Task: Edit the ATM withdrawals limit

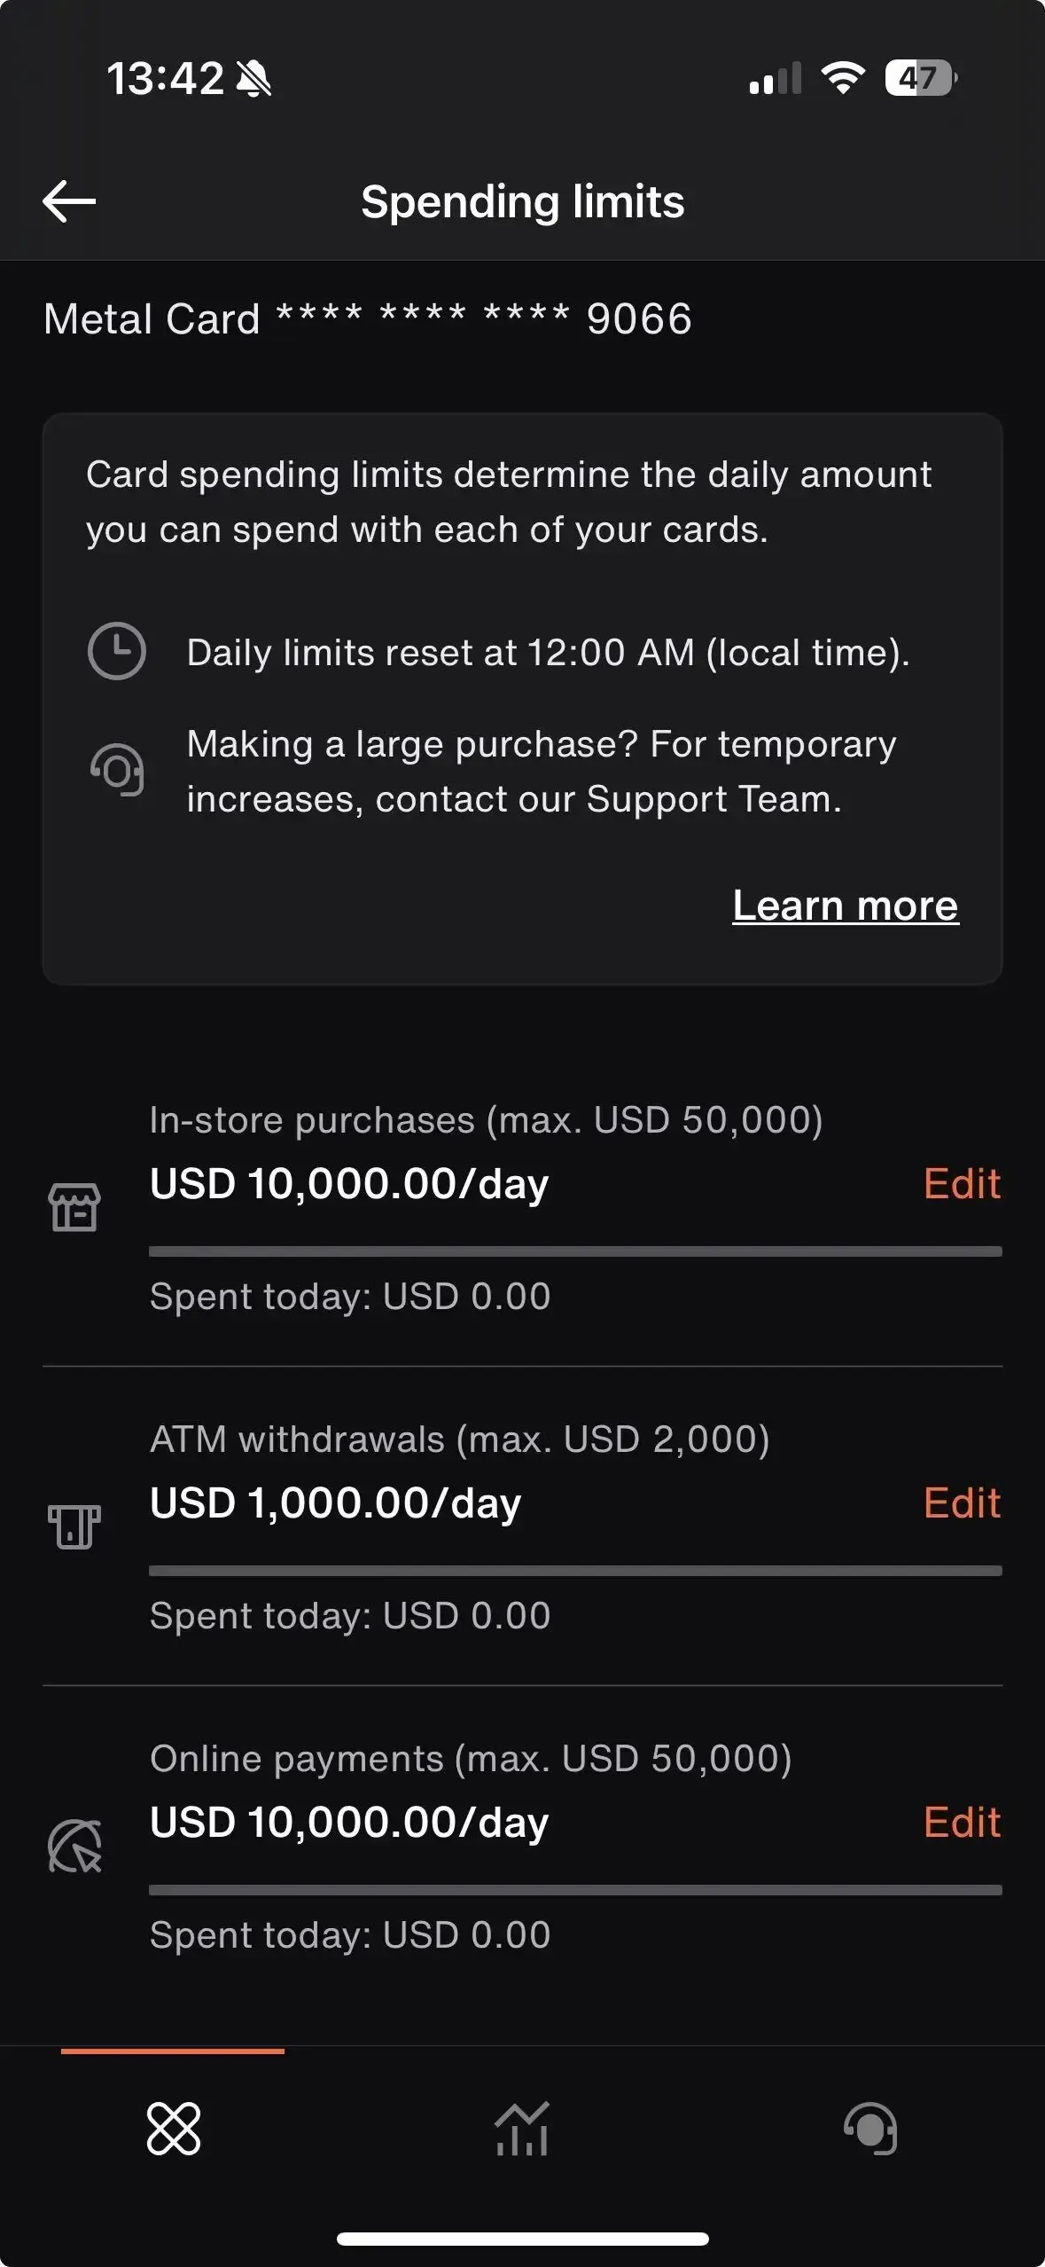Action: pos(962,1502)
